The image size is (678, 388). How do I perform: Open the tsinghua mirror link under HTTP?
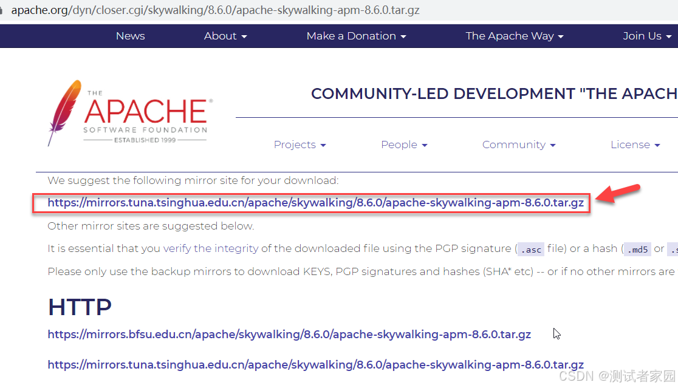(x=316, y=365)
